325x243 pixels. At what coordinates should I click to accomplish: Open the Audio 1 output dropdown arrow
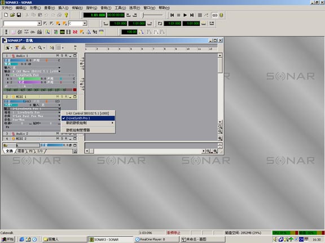(x=59, y=71)
